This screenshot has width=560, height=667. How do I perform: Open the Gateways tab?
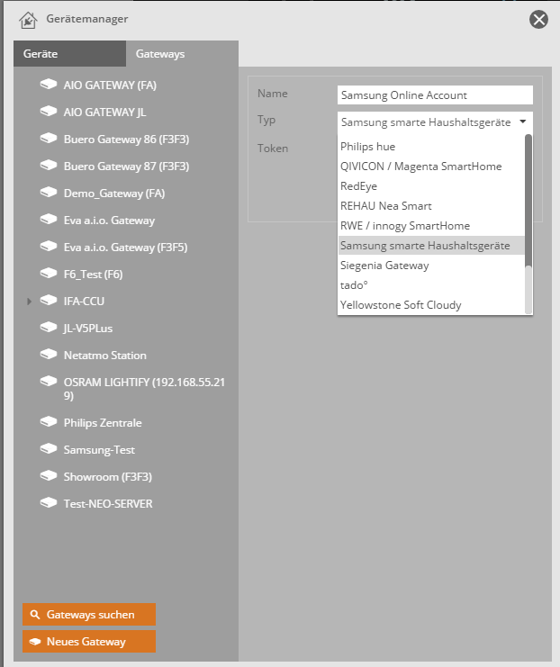tap(160, 54)
